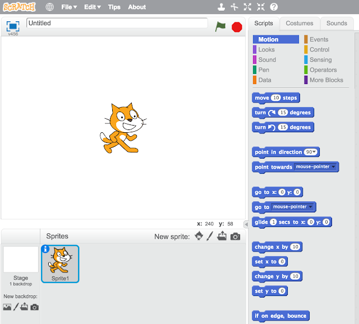Screen dimensions: 359x324
Task: Choose backdrop from library
Action: point(7,307)
